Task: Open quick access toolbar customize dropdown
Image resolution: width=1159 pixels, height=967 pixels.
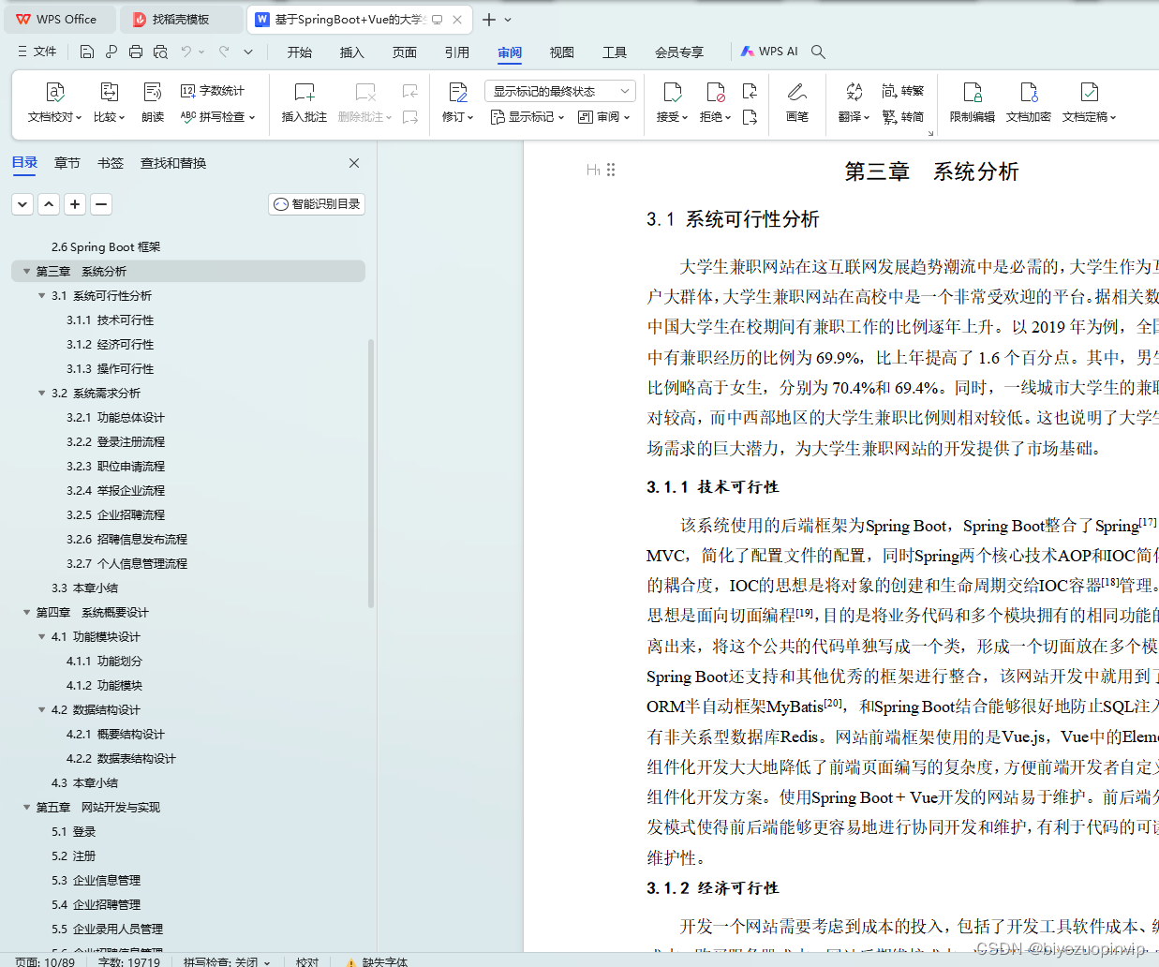Action: (x=248, y=52)
